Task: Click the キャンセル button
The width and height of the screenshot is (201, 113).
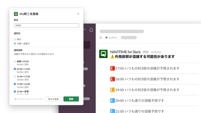Action: [x=53, y=99]
